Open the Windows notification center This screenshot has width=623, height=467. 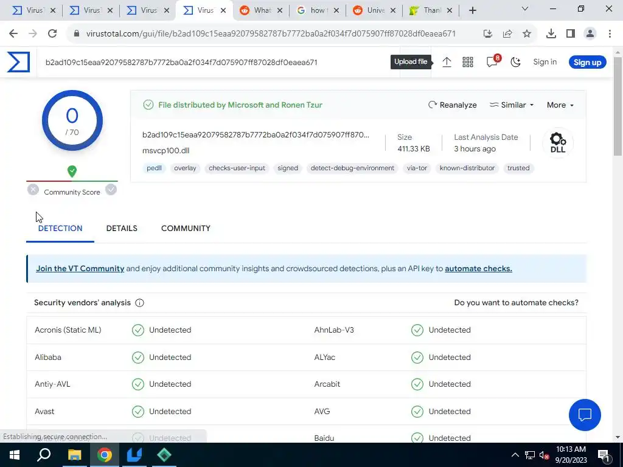604,455
